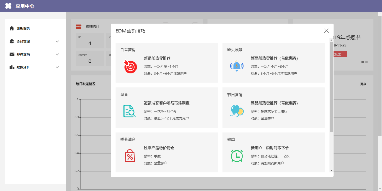This screenshot has width=382, height=191.
Task: Close the EDM营销技巧 dialog
Action: click(x=326, y=31)
